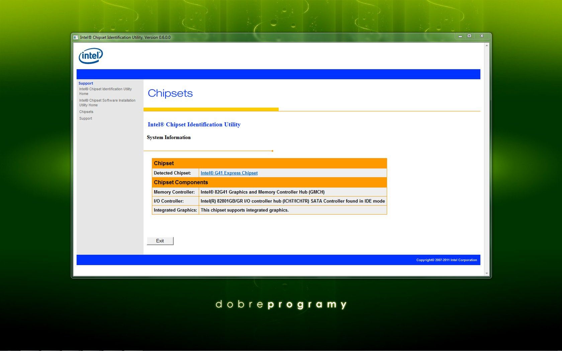Minimize the Chipset Identification Utility window
The width and height of the screenshot is (562, 351).
tap(460, 36)
